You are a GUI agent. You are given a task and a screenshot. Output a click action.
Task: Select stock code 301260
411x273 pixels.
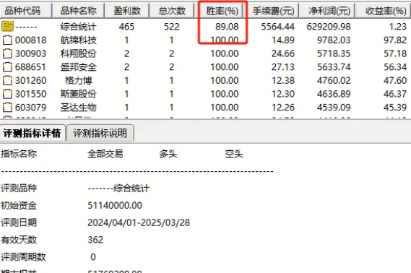pyautogui.click(x=30, y=80)
